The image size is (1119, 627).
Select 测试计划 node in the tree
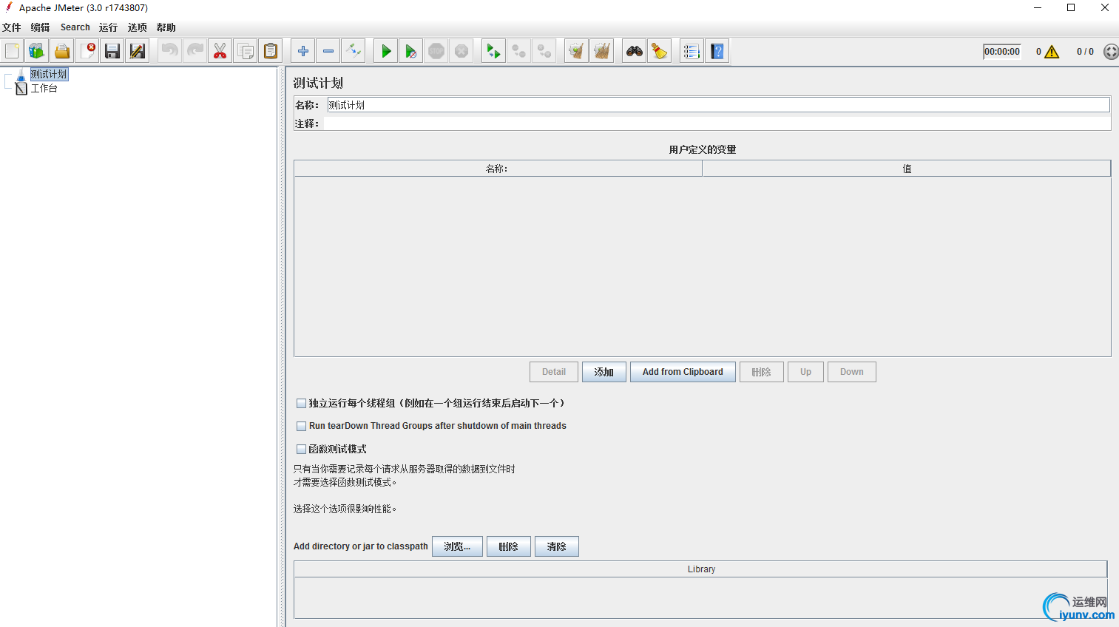click(x=49, y=74)
